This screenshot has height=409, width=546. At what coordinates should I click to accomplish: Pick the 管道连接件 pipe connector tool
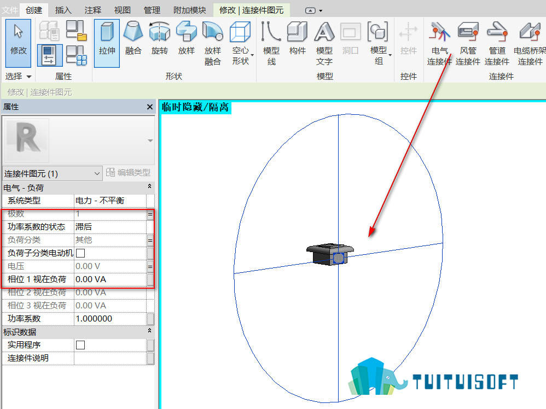(x=497, y=43)
